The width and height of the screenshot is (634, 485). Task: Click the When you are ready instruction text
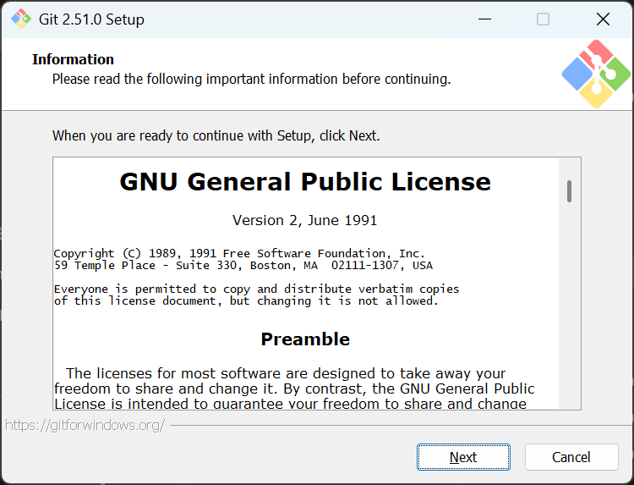[216, 135]
